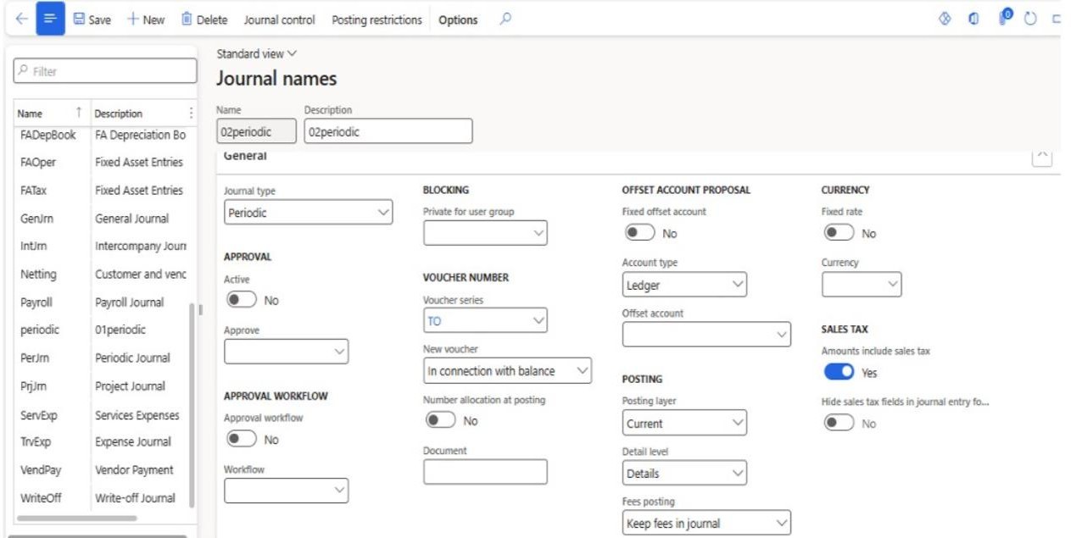Viewport: 1071px width, 538px height.
Task: Toggle the blue list pane icon
Action: tap(50, 19)
